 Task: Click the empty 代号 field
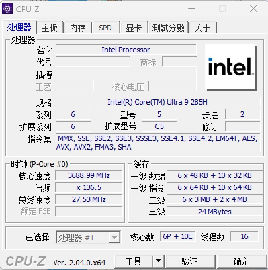point(93,62)
